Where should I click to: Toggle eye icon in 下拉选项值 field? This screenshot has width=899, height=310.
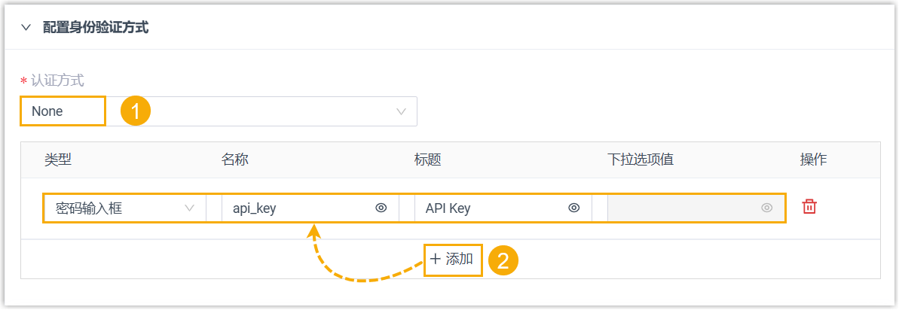[767, 208]
